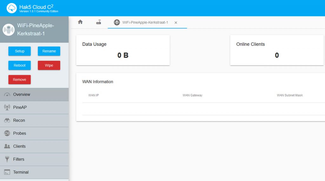
Task: Click the Hak5 Cloud C2 logo icon
Action: tap(12, 8)
